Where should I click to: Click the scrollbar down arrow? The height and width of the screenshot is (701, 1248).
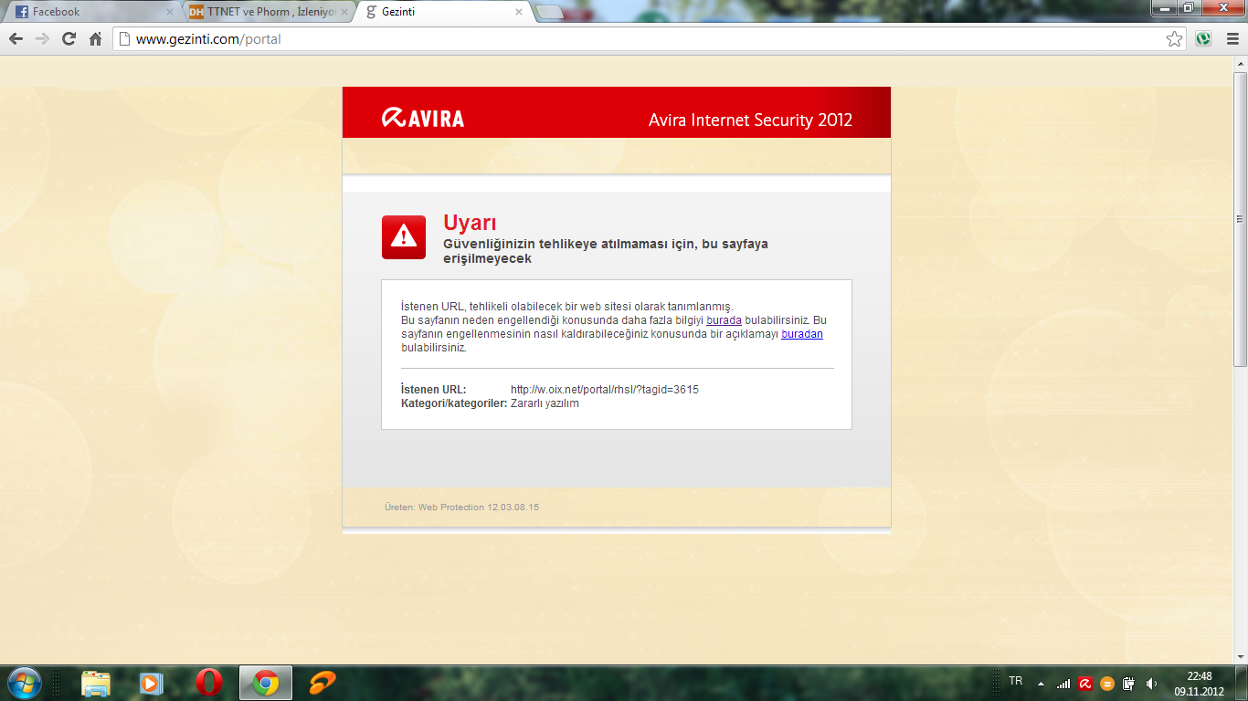[1240, 656]
